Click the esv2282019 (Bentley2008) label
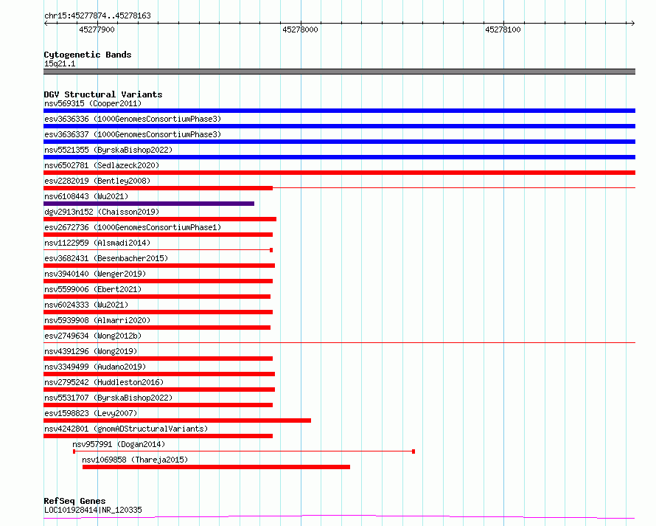This screenshot has height=526, width=656. (97, 181)
